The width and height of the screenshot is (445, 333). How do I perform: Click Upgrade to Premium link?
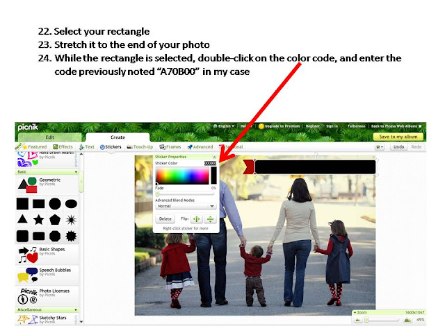pyautogui.click(x=280, y=126)
